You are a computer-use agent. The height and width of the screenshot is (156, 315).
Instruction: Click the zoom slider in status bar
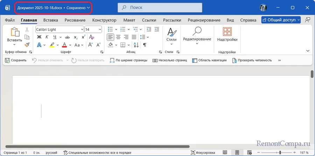(x=280, y=153)
